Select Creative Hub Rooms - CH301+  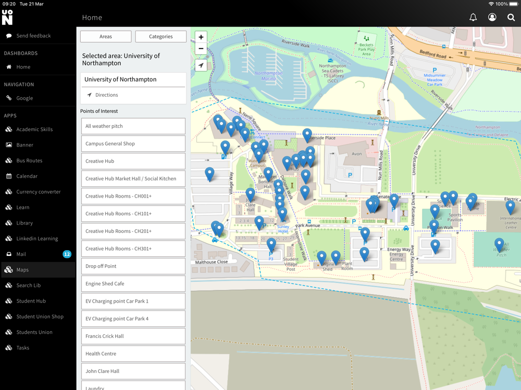click(x=133, y=249)
